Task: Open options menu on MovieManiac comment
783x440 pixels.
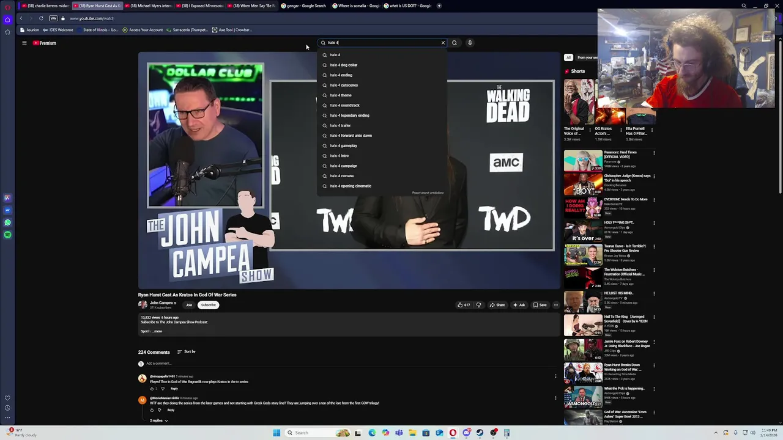Action: (555, 398)
